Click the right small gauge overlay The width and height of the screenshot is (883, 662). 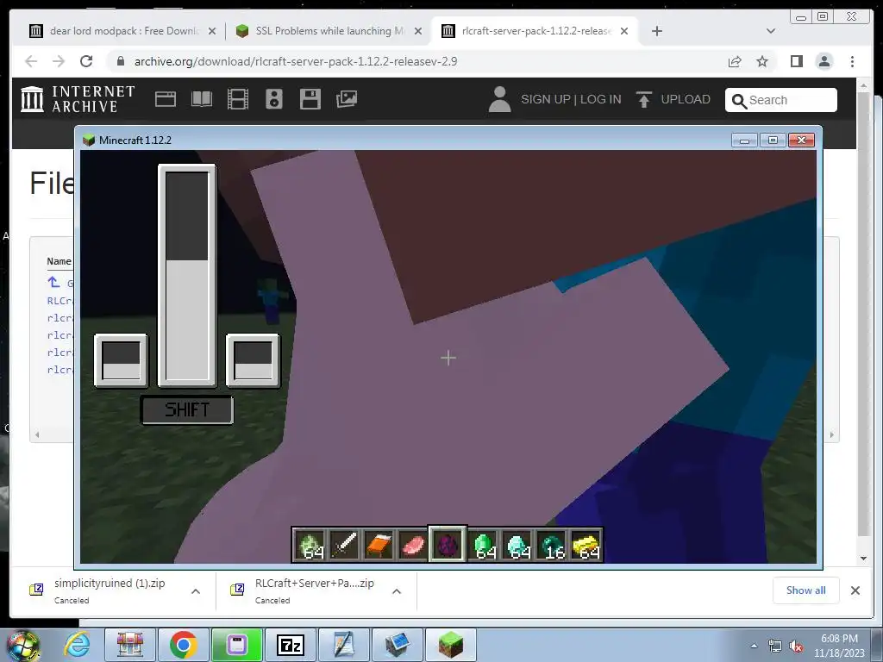(x=253, y=360)
